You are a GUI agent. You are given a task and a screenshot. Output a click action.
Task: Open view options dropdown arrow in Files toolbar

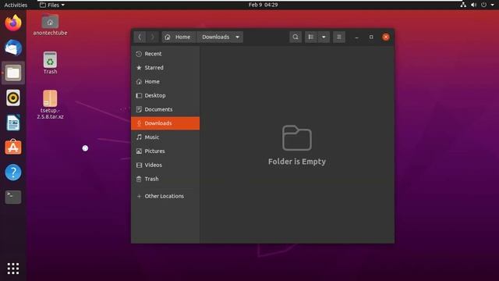[x=324, y=37]
